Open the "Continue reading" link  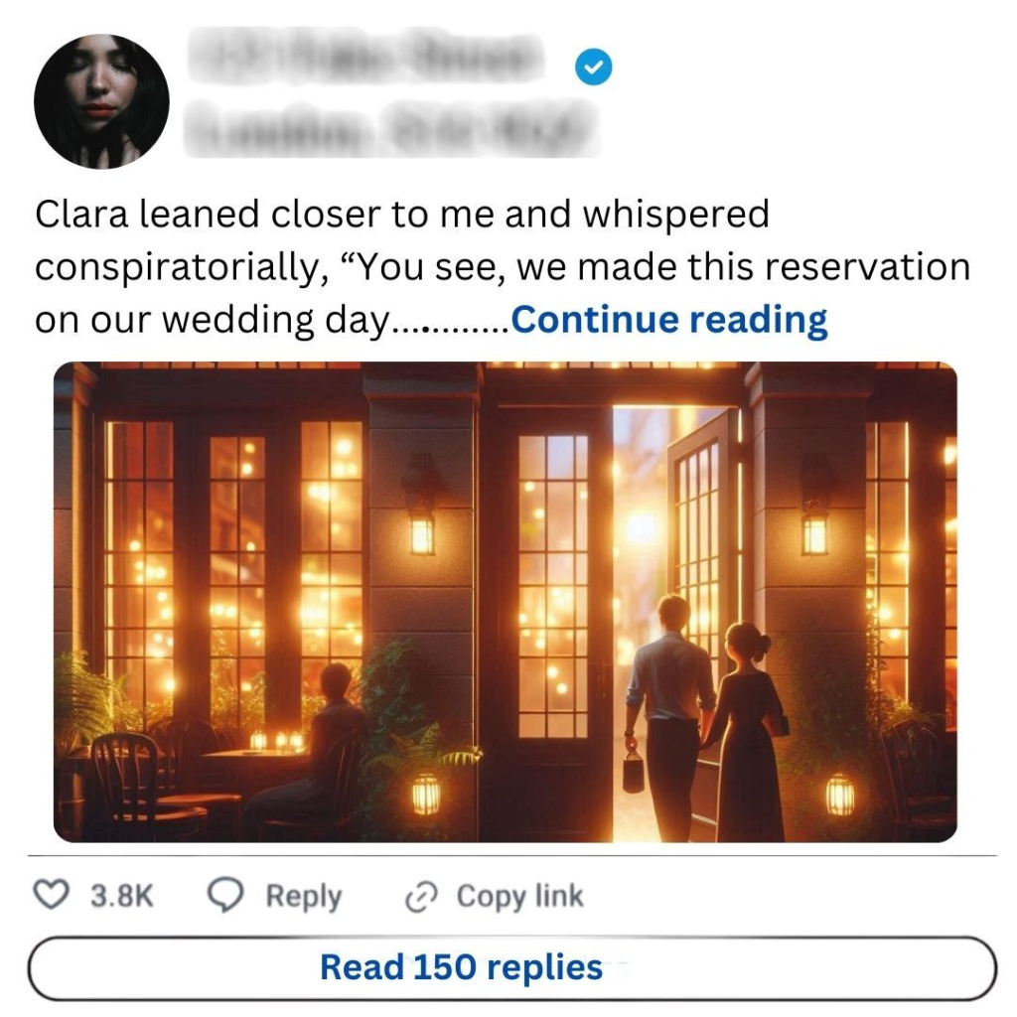point(668,320)
